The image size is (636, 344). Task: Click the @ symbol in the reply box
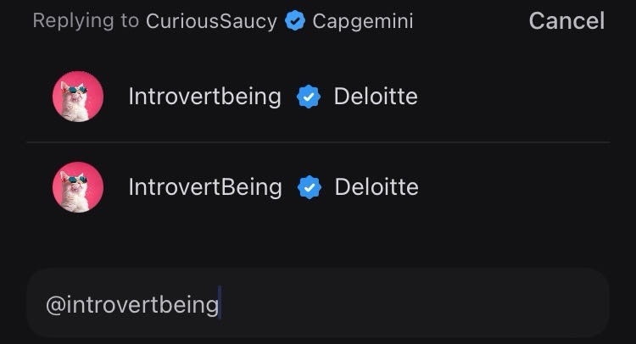click(x=53, y=304)
